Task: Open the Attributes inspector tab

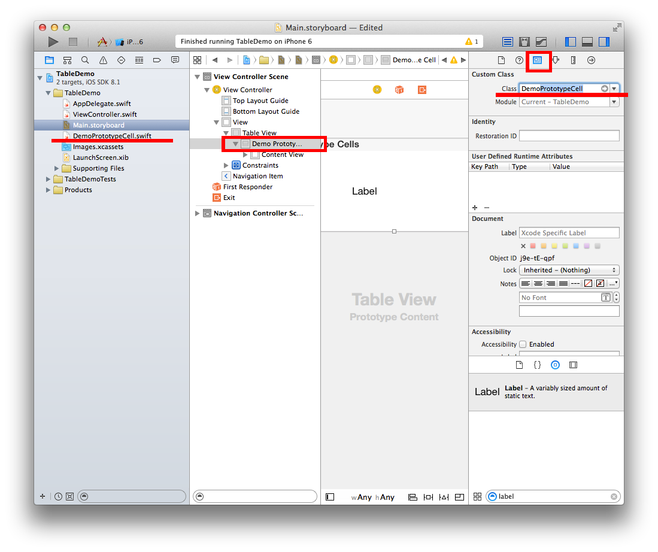Action: coord(556,60)
